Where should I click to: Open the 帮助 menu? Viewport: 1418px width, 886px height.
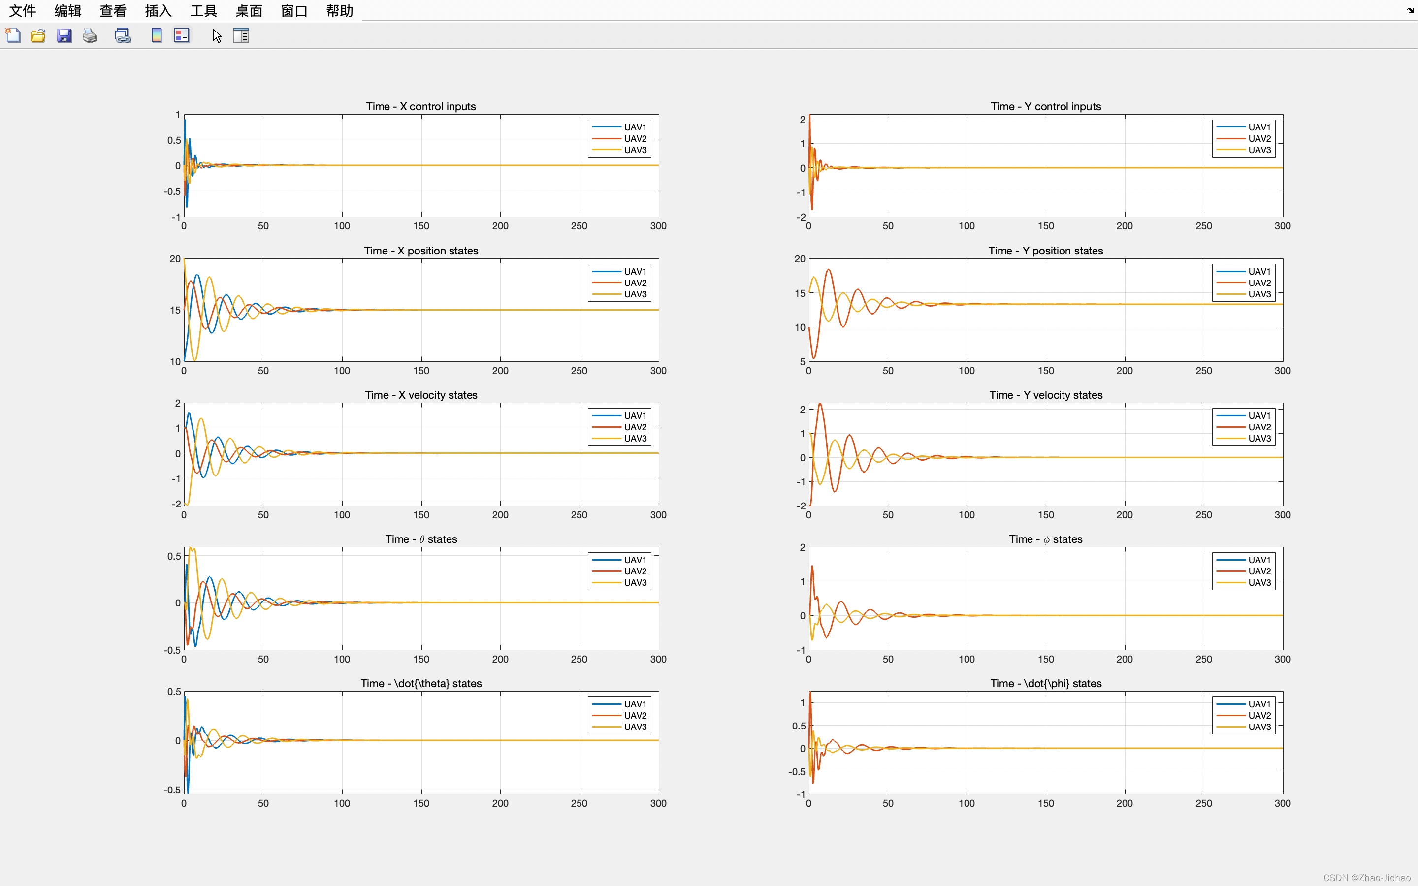(339, 10)
